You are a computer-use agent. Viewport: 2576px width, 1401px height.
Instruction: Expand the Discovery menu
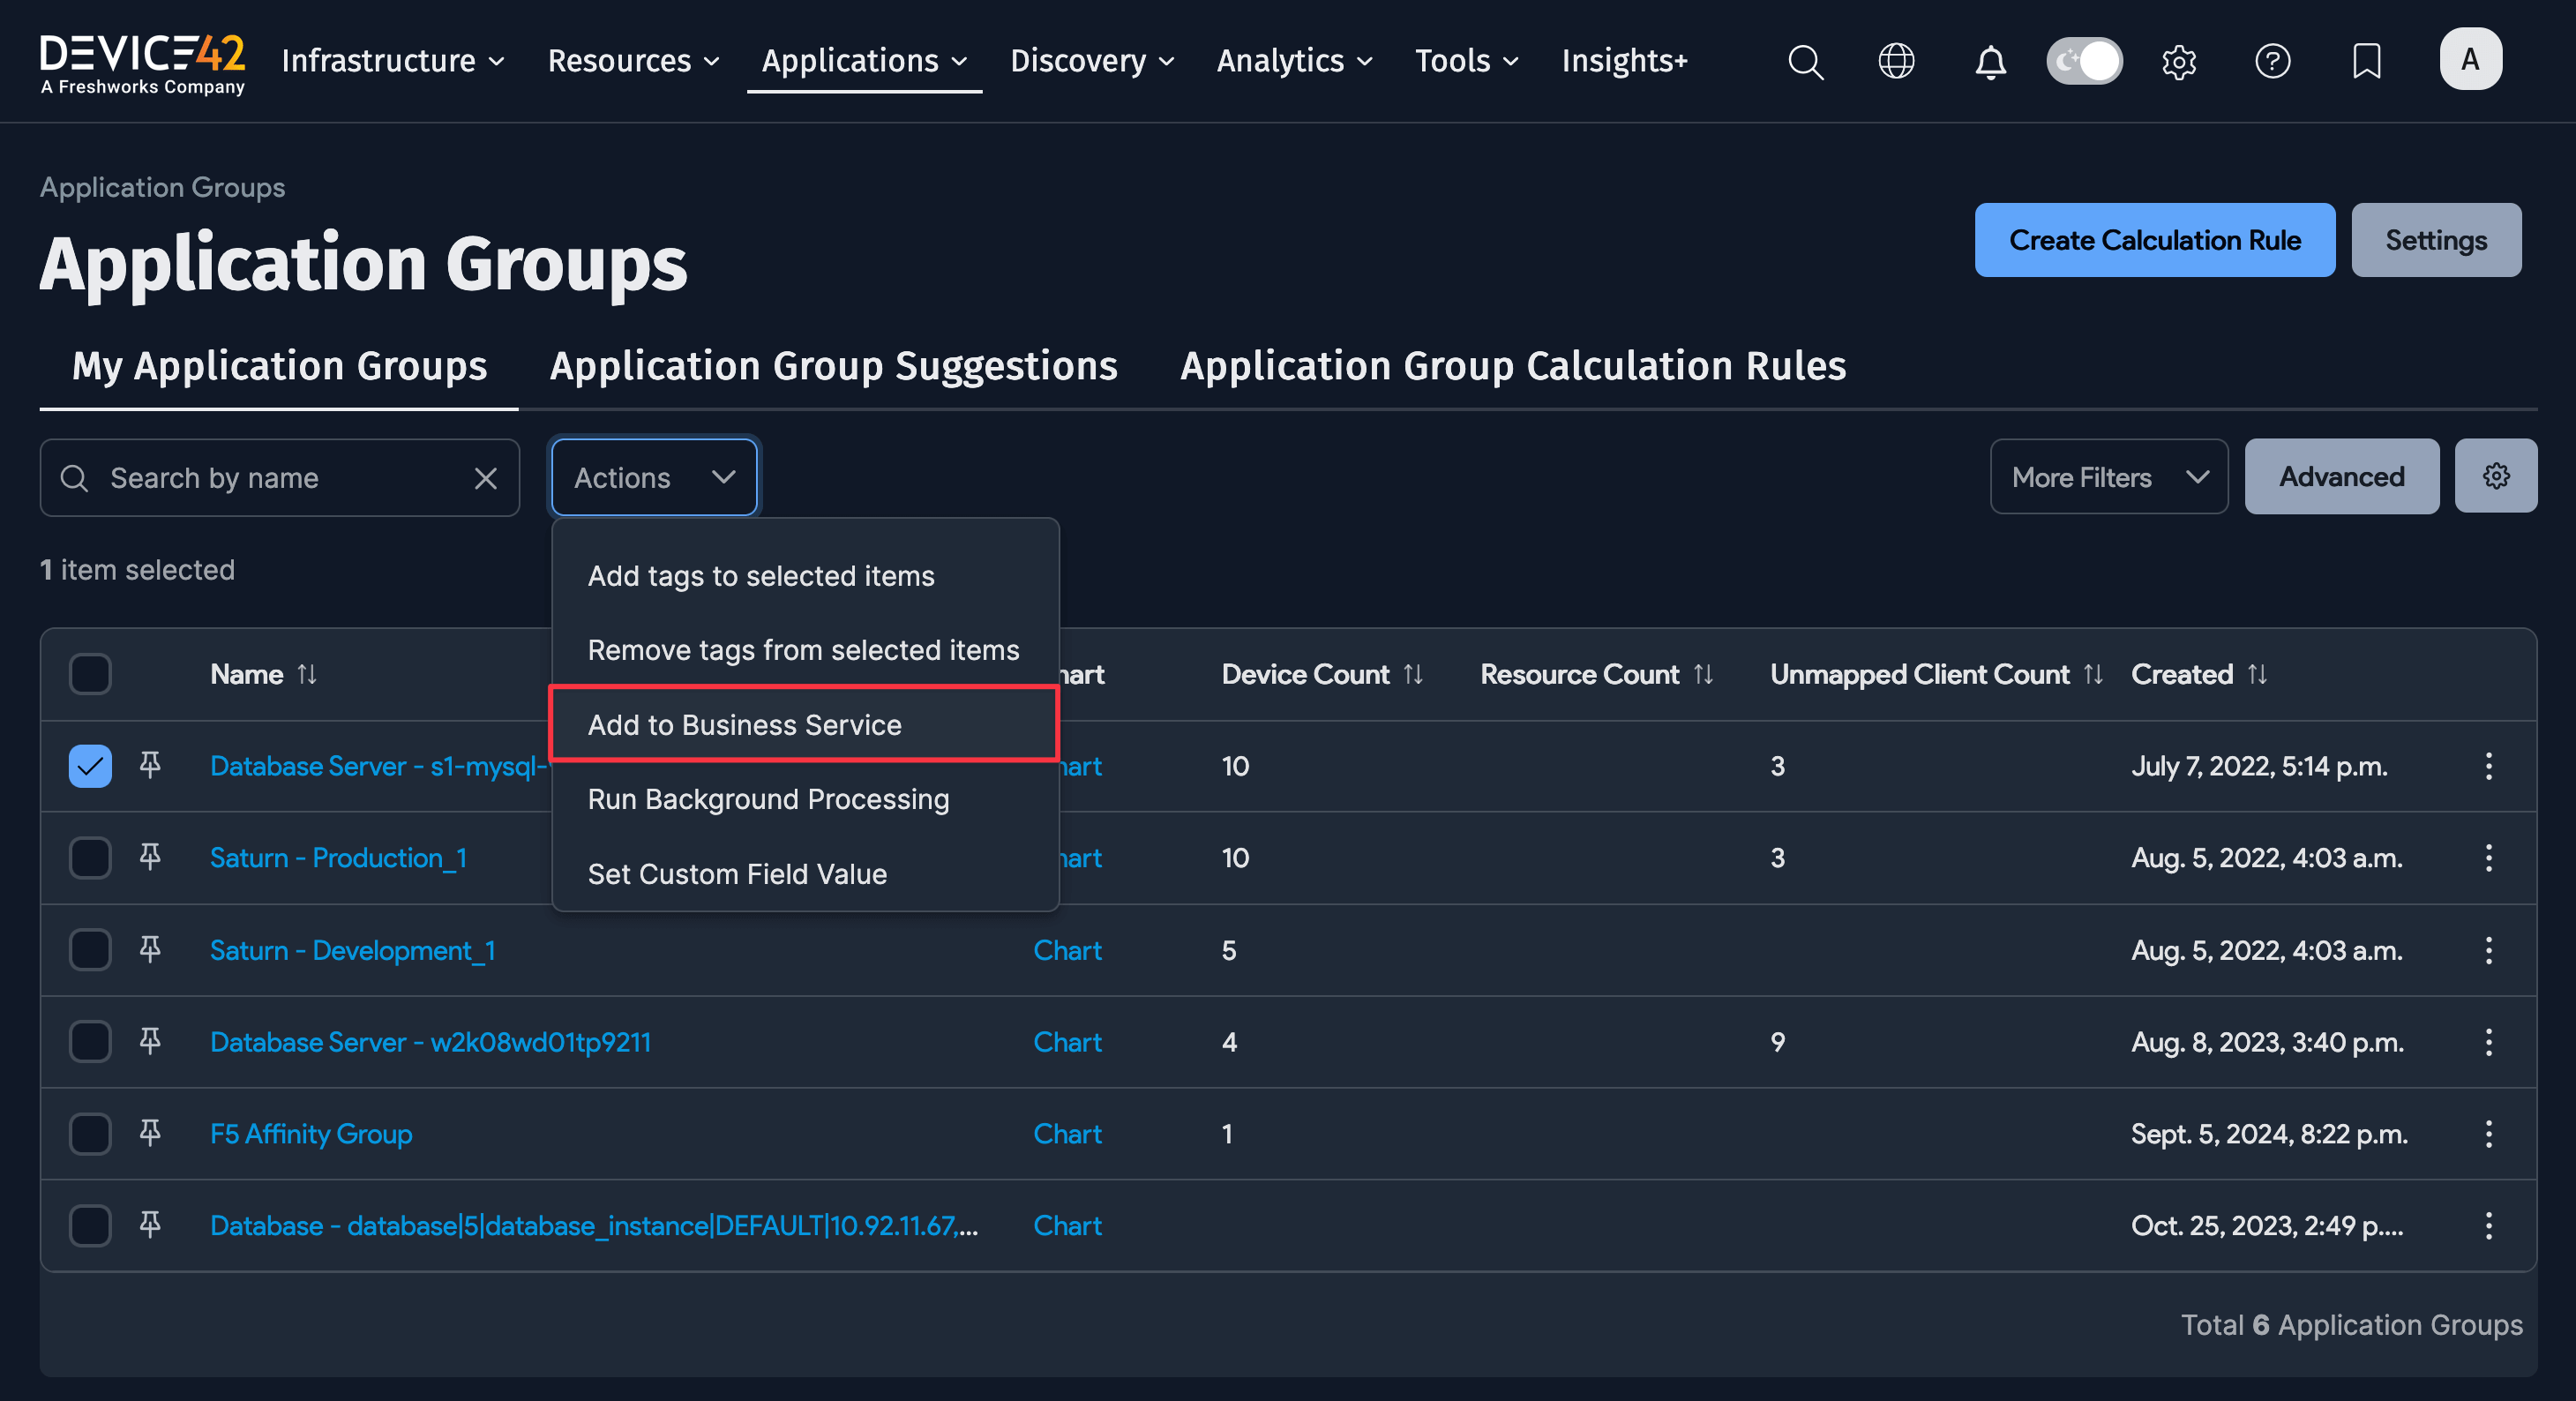point(1092,61)
